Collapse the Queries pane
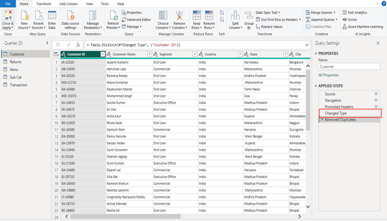 47,43
